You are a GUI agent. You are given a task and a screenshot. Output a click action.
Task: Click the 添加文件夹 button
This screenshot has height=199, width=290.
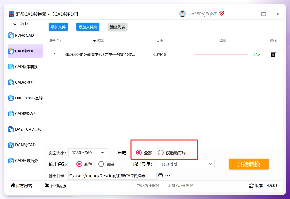[88, 27]
